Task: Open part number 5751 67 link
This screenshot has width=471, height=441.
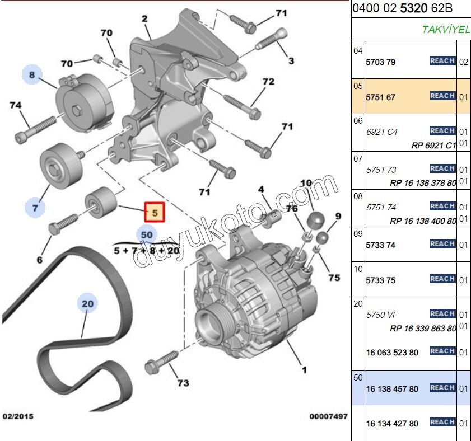Action: [x=381, y=97]
